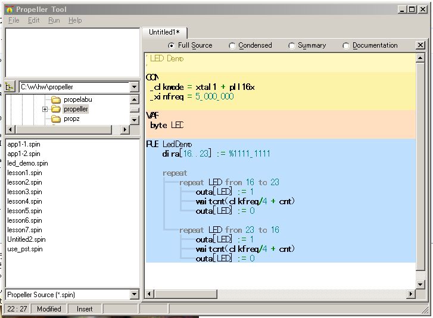This screenshot has height=318, width=433.
Task: Click the Propeller Tool title bar icon
Action: [9, 10]
